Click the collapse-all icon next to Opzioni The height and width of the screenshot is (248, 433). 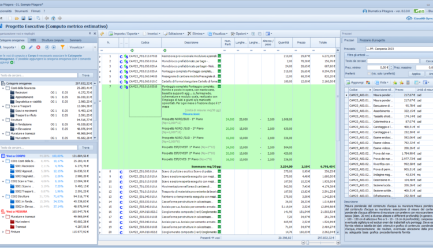(x=260, y=33)
